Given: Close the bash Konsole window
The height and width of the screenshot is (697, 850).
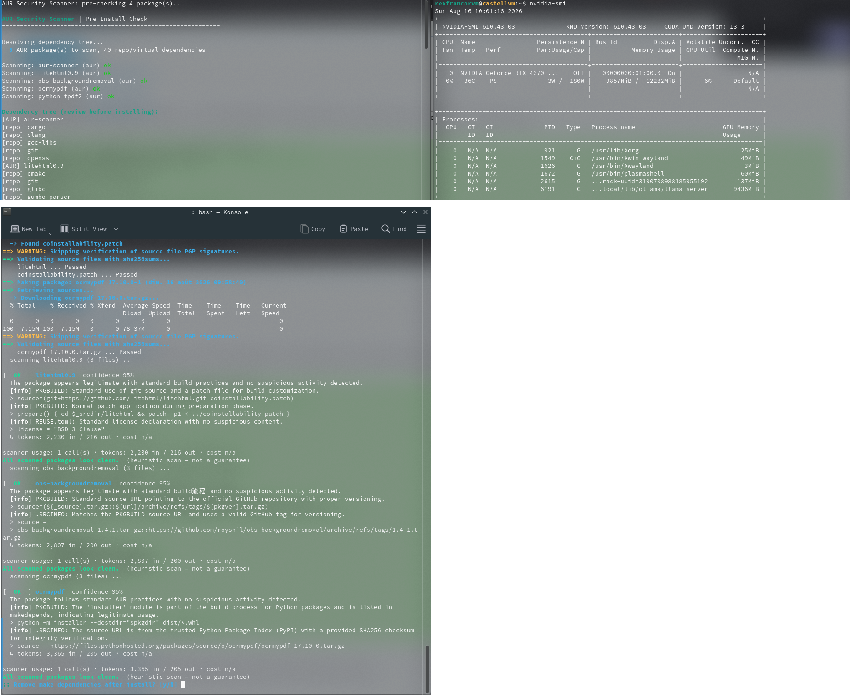Looking at the screenshot, I should pyautogui.click(x=425, y=212).
